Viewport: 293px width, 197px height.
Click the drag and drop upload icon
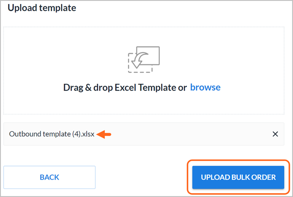coord(144,60)
